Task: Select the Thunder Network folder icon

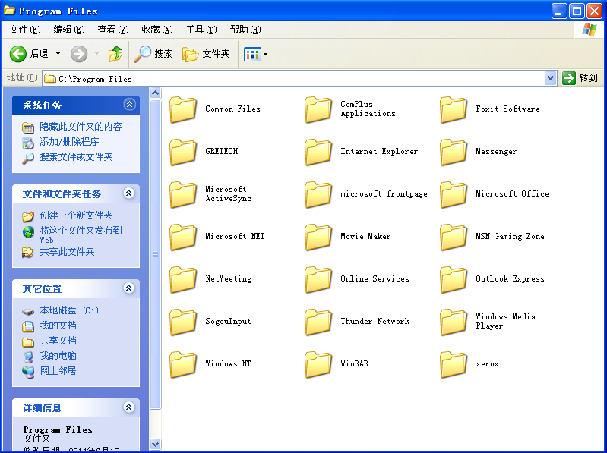Action: pyautogui.click(x=319, y=322)
